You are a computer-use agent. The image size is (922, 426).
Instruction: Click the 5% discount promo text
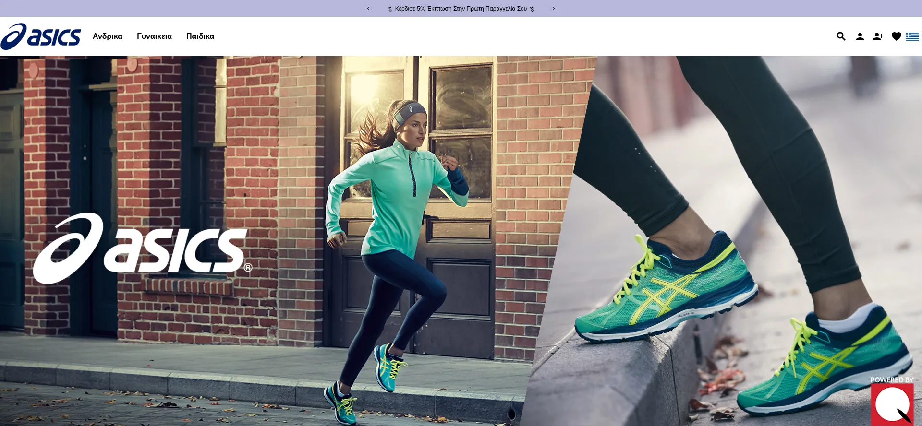pyautogui.click(x=461, y=9)
